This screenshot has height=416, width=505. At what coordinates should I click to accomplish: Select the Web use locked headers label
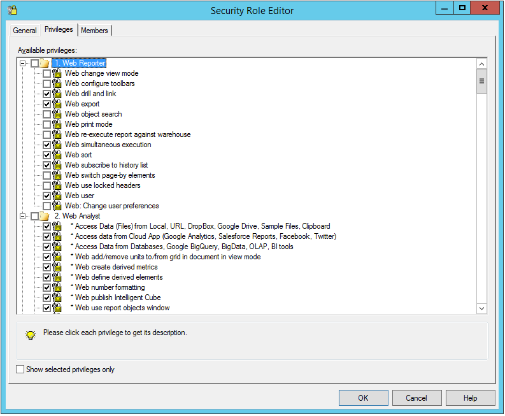[103, 185]
